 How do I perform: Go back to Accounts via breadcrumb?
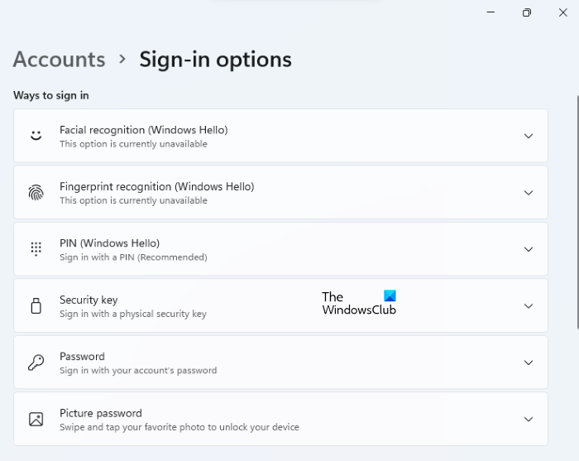pos(60,60)
